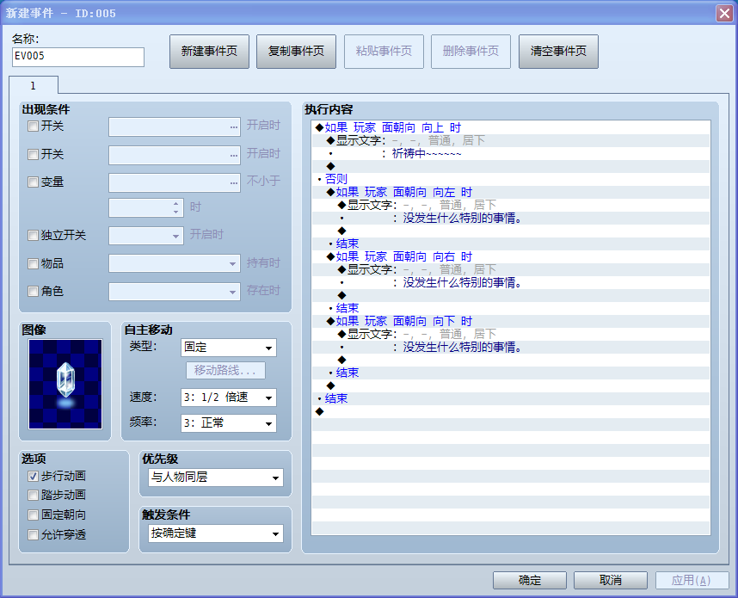Click the second 开关 ellipsis selector field
The width and height of the screenshot is (738, 598).
tap(174, 155)
